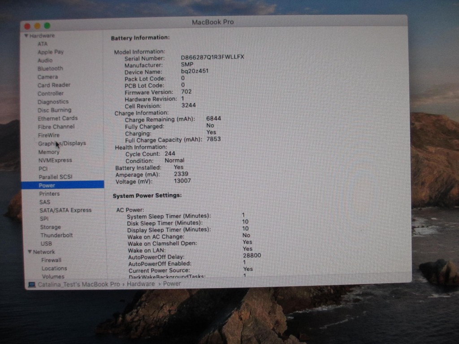This screenshot has height=344, width=459.
Task: Select Ethernet Cards in the sidebar
Action: [57, 118]
